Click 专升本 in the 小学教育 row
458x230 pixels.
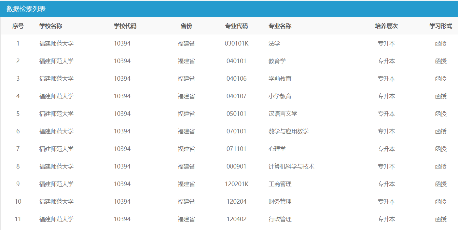(x=386, y=96)
